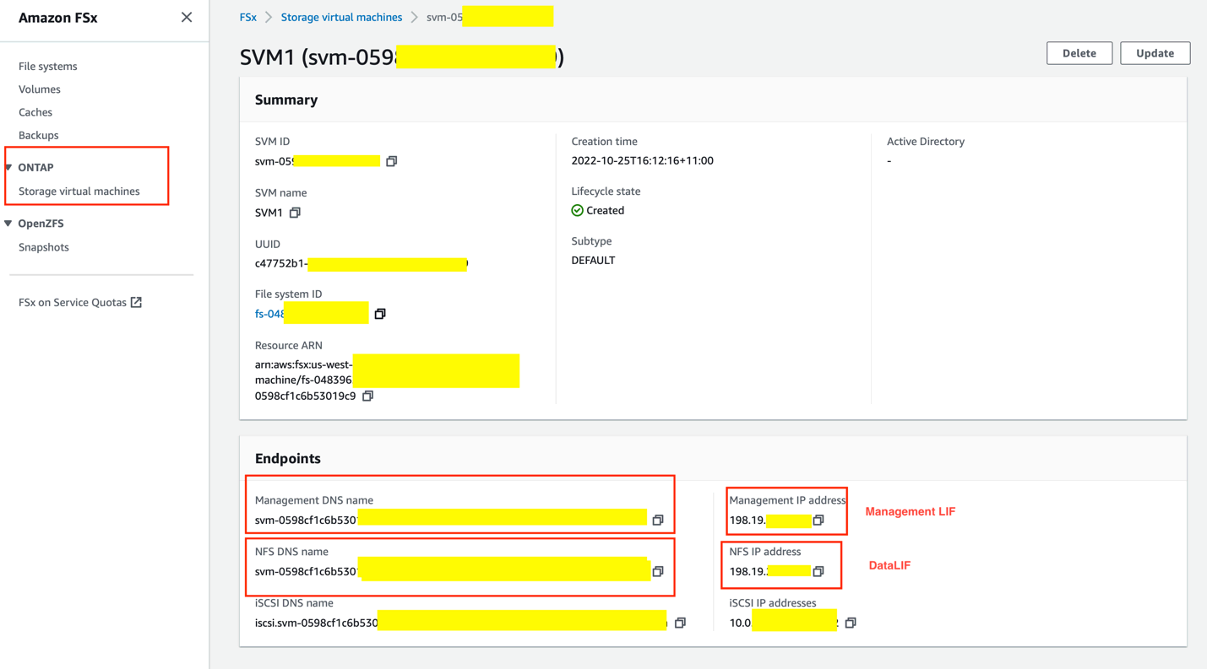Copy the Management DNS name
The image size is (1207, 669).
pos(658,521)
